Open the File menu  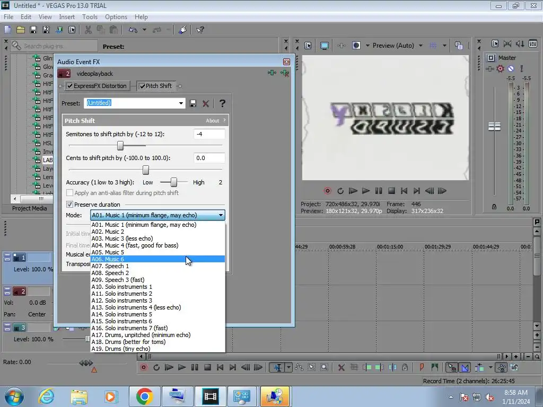click(8, 16)
